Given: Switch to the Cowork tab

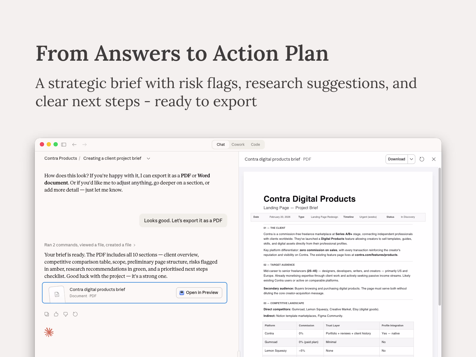Looking at the screenshot, I should pos(238,145).
